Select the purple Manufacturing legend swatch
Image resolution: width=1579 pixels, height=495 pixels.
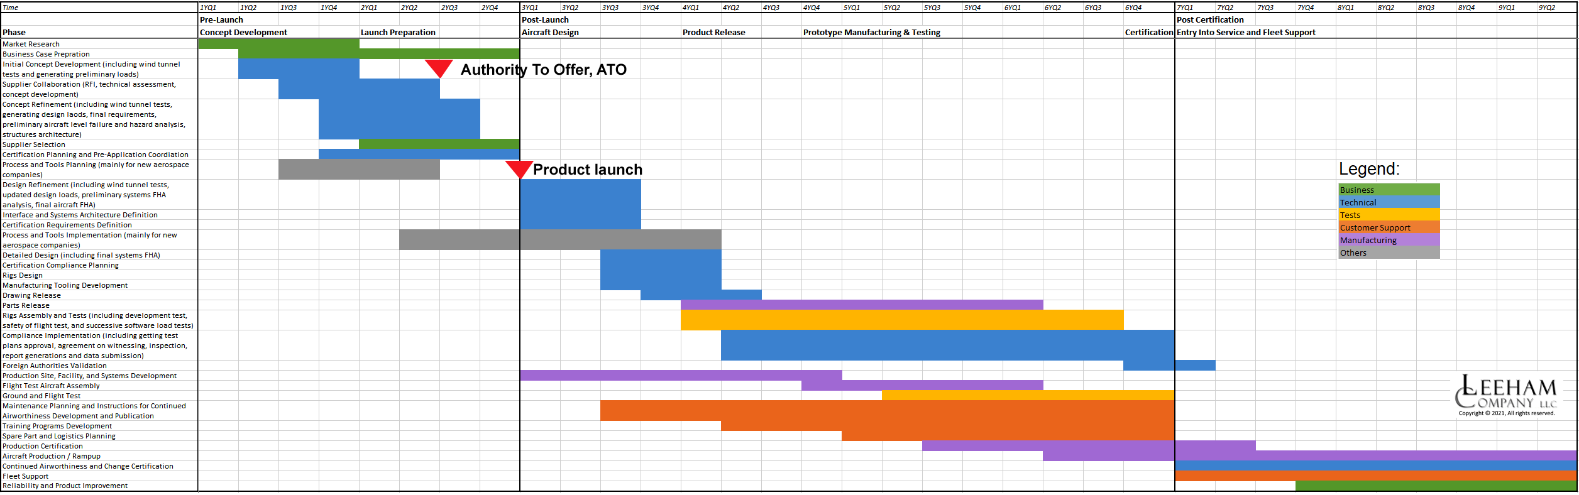pos(1389,240)
